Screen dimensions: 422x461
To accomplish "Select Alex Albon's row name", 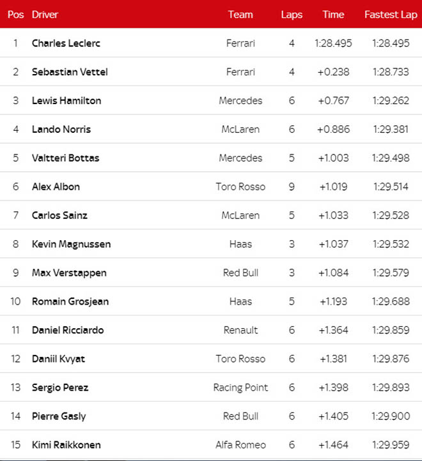I will (56, 187).
